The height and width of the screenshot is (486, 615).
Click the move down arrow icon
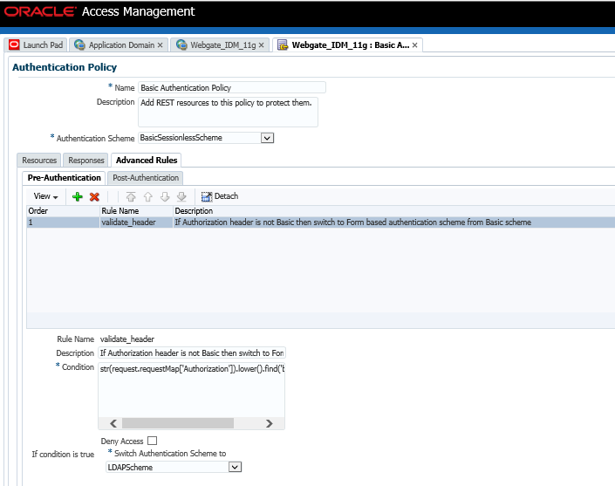pyautogui.click(x=165, y=196)
